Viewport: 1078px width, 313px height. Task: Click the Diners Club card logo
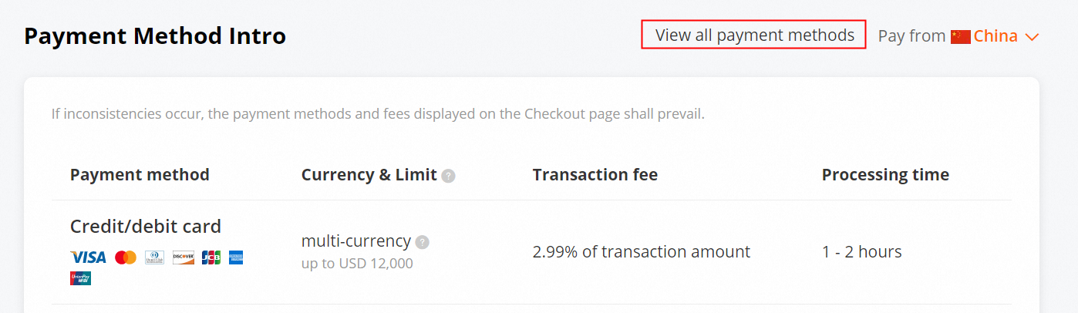pos(154,257)
